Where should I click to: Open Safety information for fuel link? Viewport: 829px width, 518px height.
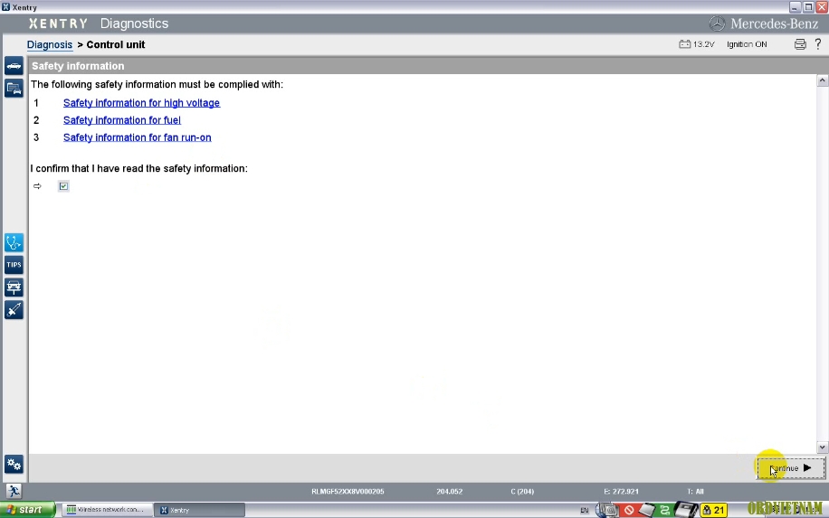click(121, 120)
